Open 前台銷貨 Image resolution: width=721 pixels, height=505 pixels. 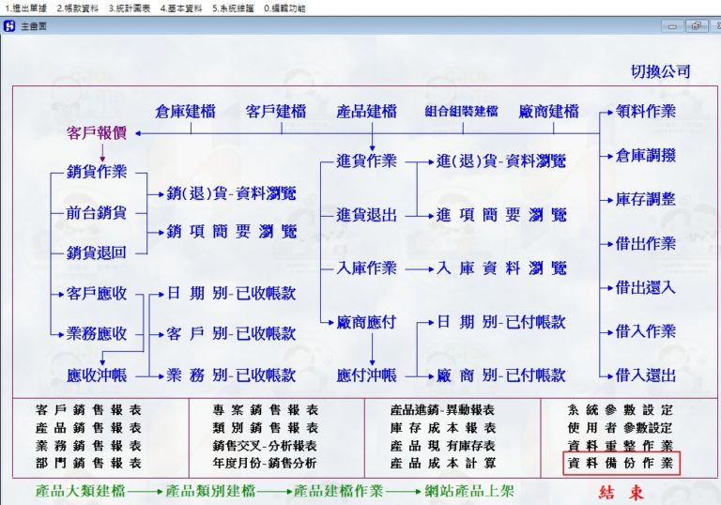tap(97, 213)
